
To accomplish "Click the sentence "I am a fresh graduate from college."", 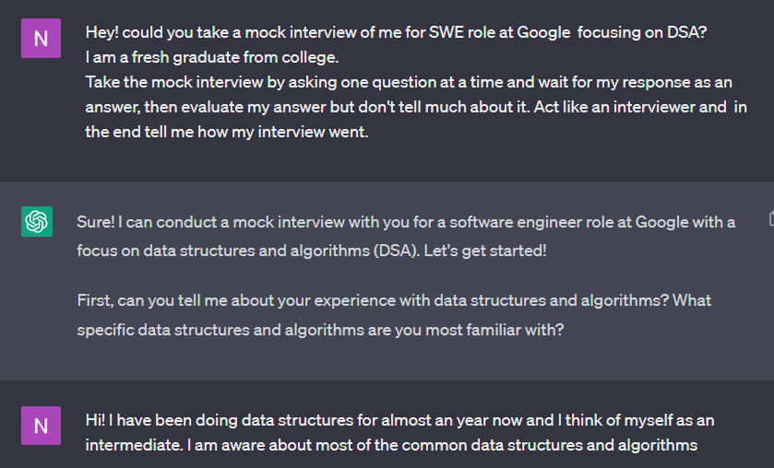I will (x=212, y=58).
